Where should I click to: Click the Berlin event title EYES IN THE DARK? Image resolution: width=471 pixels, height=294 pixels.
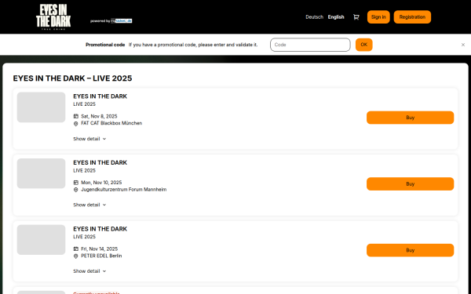pyautogui.click(x=100, y=229)
